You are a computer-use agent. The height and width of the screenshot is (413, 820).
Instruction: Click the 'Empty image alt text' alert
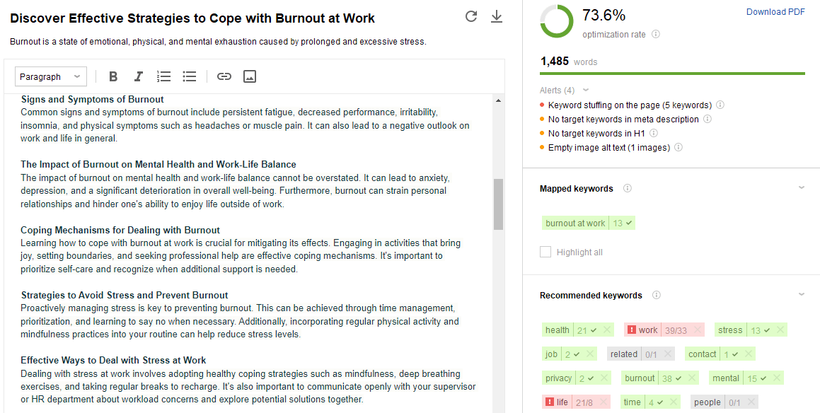point(608,147)
